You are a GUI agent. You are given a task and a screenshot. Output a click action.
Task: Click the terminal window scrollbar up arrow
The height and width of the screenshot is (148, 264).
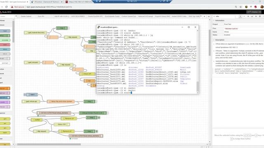[x=198, y=31]
